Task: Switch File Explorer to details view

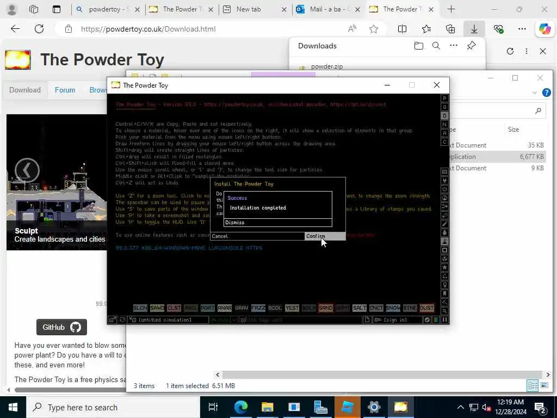Action: click(533, 385)
